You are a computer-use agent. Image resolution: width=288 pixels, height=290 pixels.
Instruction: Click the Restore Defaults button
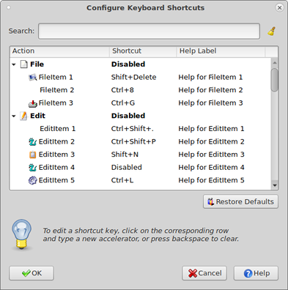[240, 201]
